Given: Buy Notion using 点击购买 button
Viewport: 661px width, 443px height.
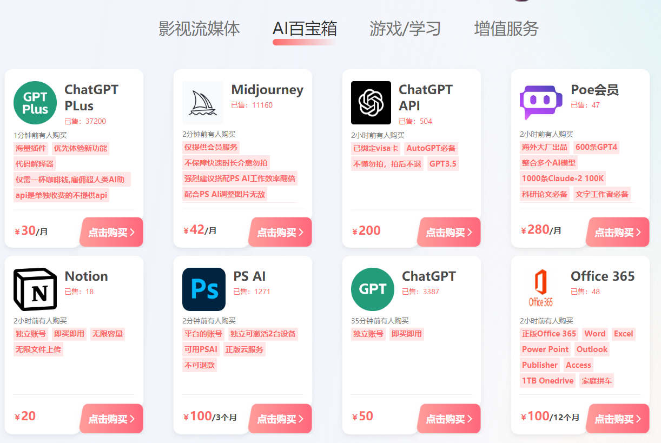Looking at the screenshot, I should [x=111, y=419].
